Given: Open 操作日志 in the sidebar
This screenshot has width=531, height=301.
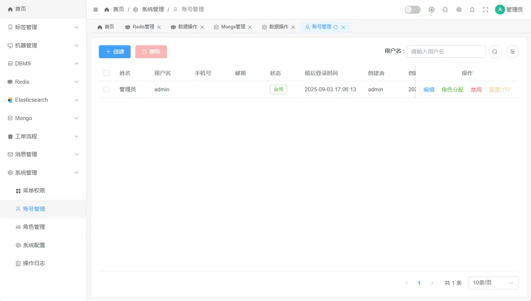Looking at the screenshot, I should tap(43, 263).
